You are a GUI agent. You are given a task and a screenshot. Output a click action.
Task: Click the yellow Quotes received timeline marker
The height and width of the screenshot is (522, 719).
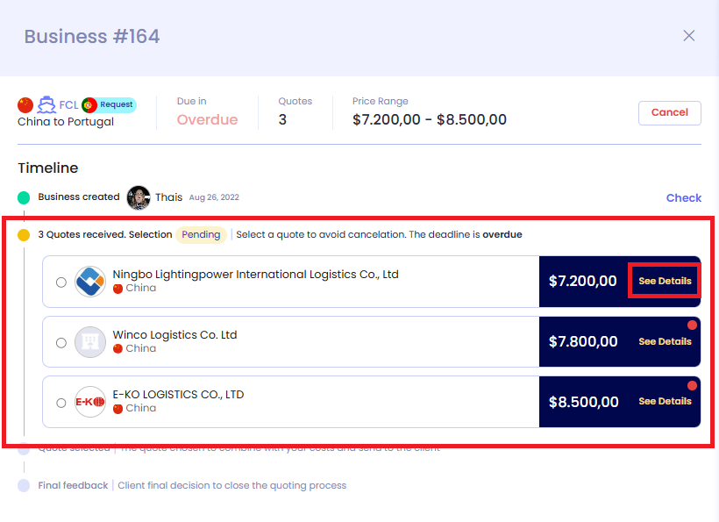(24, 235)
